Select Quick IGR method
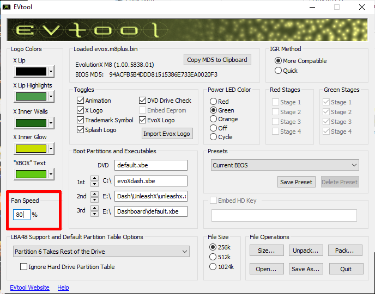This screenshot has width=375, height=294. click(x=286, y=71)
